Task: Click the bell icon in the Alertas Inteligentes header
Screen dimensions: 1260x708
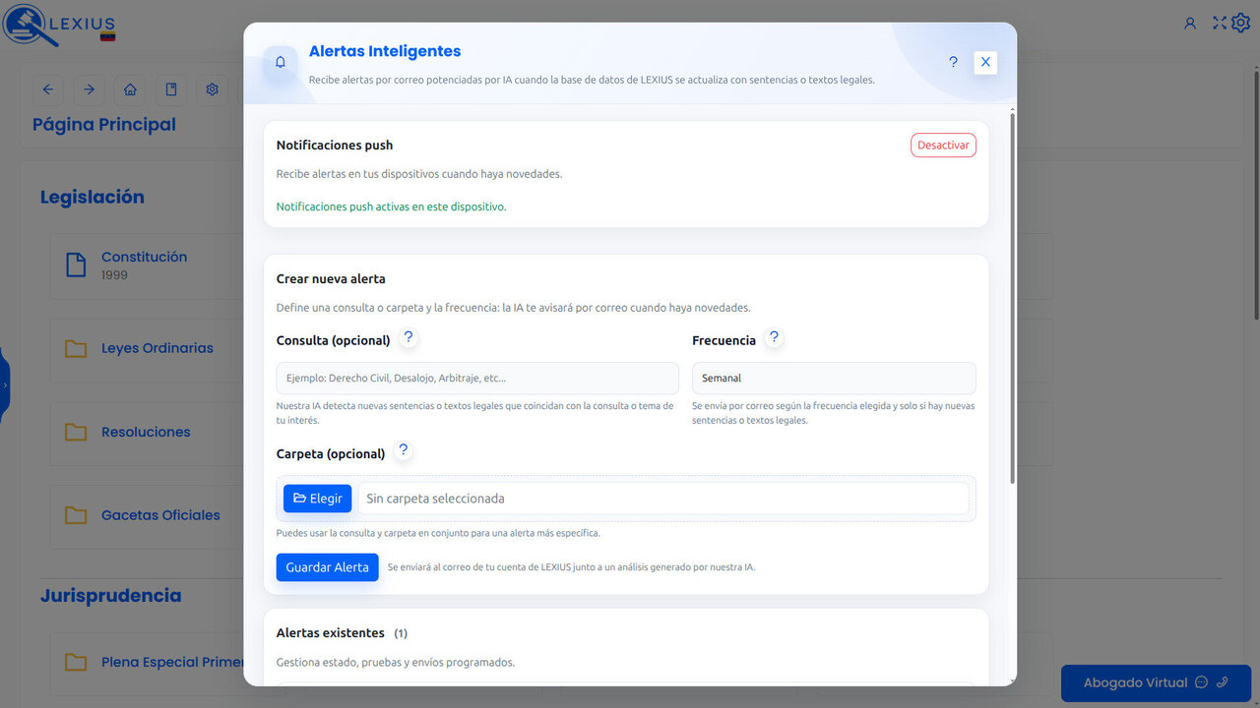Action: click(280, 61)
